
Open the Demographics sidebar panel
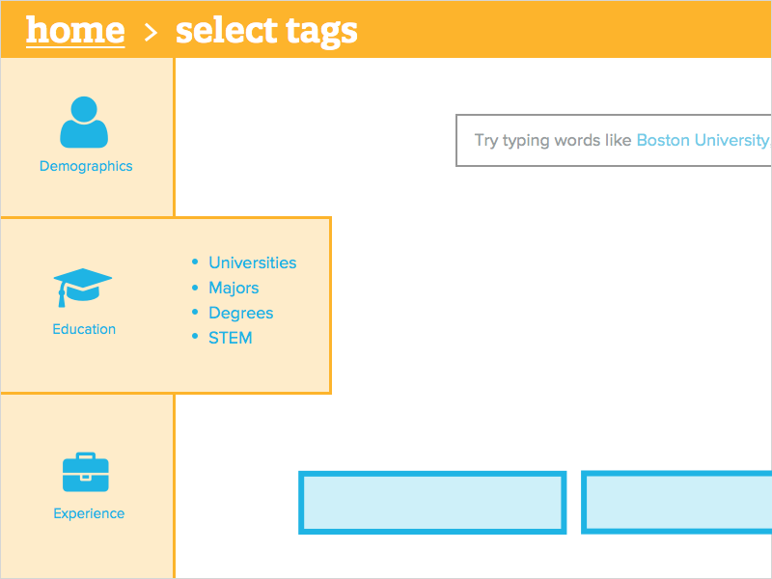click(x=85, y=135)
